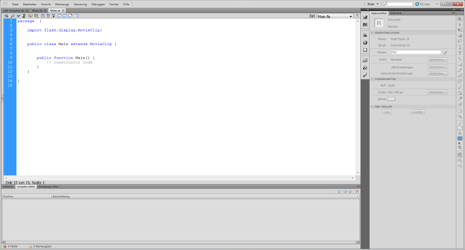
Task: Collapse the SWF-VERLAUF section
Action: tap(372, 107)
